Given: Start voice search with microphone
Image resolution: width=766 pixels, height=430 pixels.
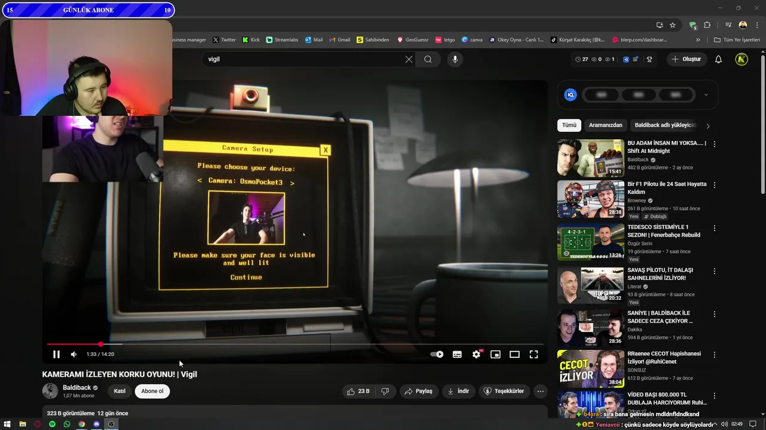Looking at the screenshot, I should (455, 59).
